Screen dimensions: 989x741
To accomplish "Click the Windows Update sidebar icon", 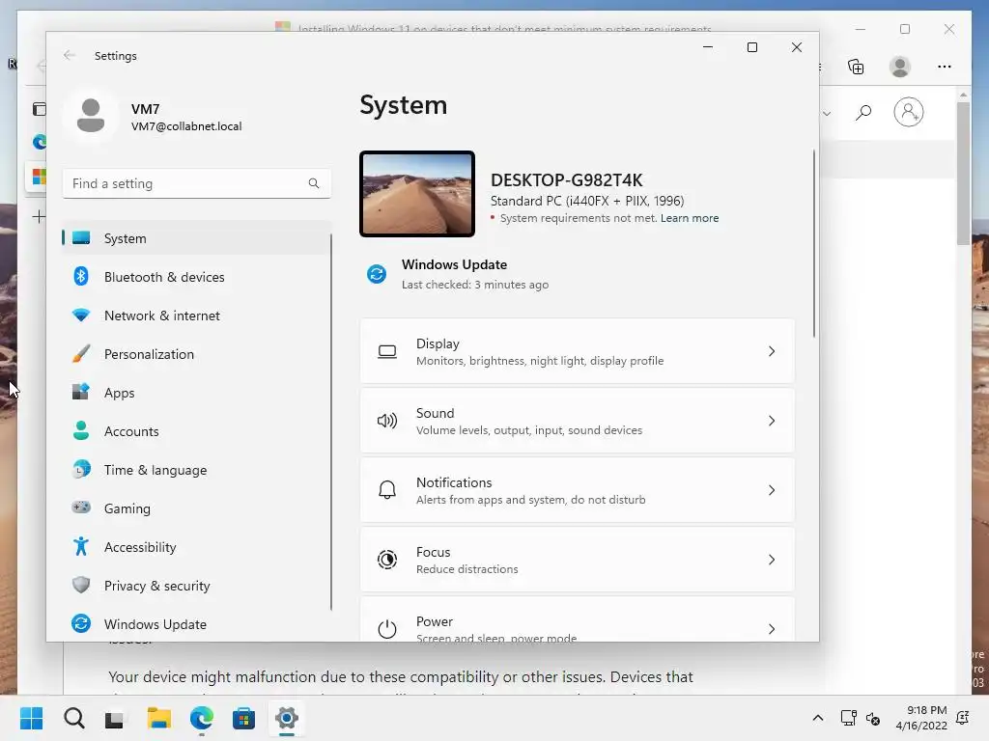I will [x=81, y=623].
